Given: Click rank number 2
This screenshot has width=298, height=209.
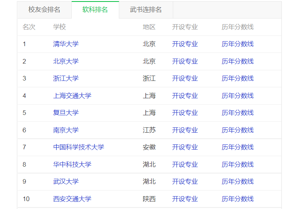Looking at the screenshot, I should [24, 62].
